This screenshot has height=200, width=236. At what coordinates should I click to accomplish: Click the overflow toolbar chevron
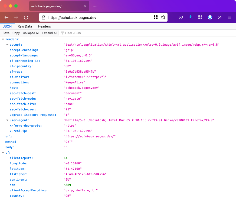click(219, 17)
